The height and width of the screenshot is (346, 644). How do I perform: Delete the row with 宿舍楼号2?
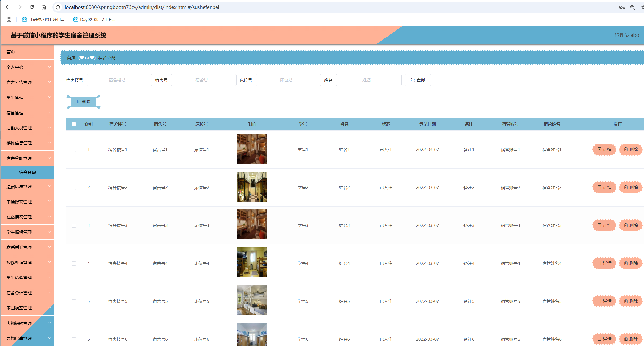(630, 187)
